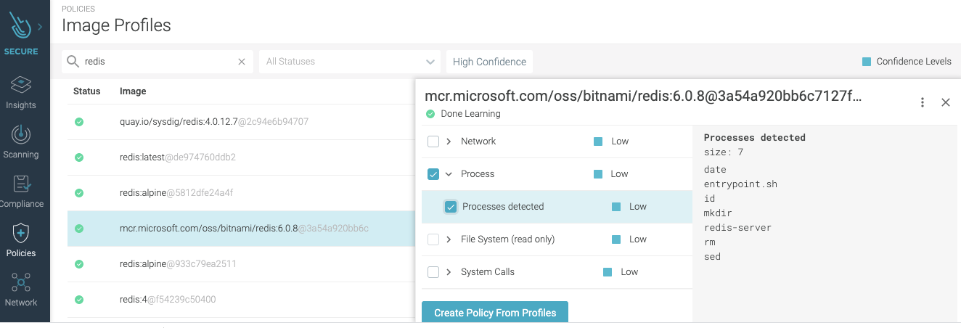Open Insights from the sidebar
This screenshot has height=328, width=961.
[21, 92]
